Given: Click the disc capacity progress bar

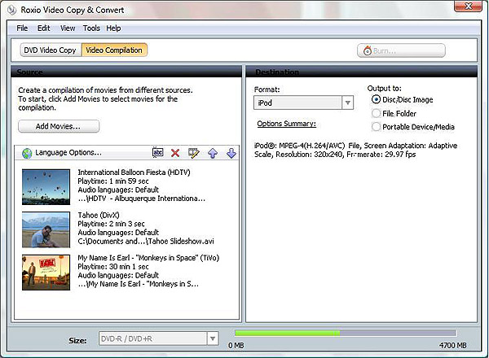Looking at the screenshot, I should pyautogui.click(x=346, y=334).
